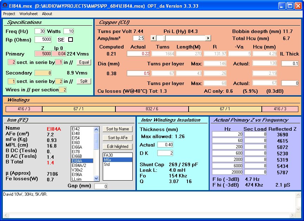Click the Freq (Hz) input field

pos(40,31)
